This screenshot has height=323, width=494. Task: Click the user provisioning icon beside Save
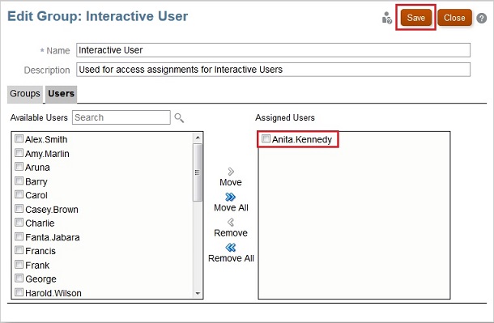pyautogui.click(x=386, y=18)
